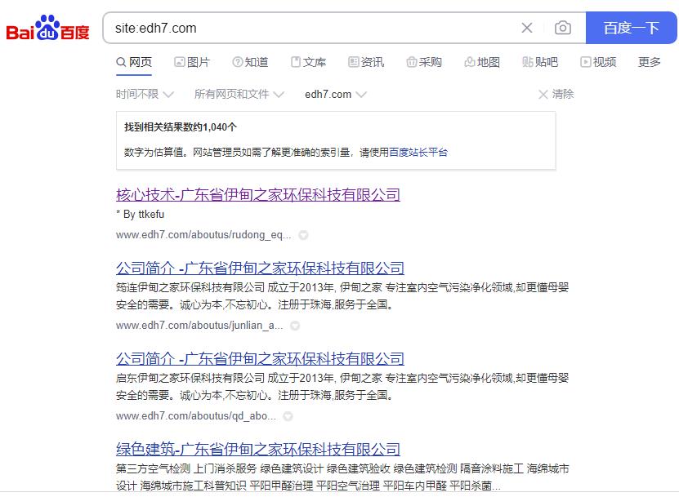The image size is (679, 497).
Task: Open camera image search icon
Action: (x=562, y=28)
